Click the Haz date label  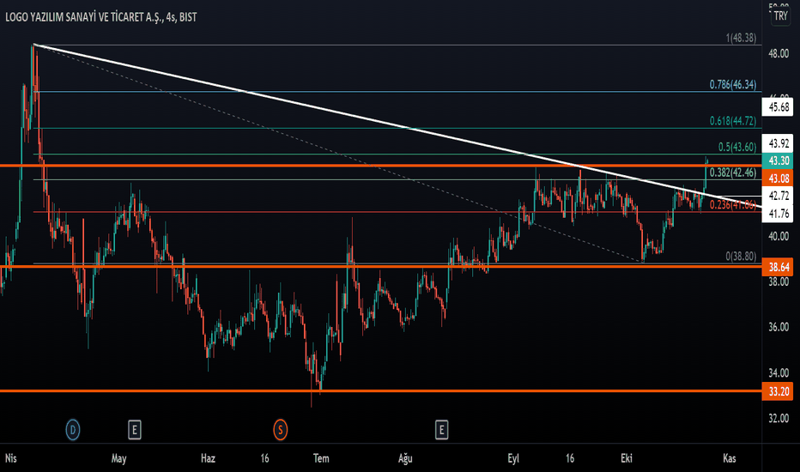(x=209, y=458)
